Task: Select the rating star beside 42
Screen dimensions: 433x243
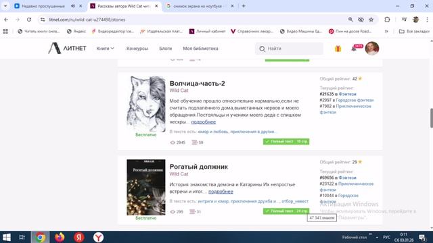Action: pos(360,78)
